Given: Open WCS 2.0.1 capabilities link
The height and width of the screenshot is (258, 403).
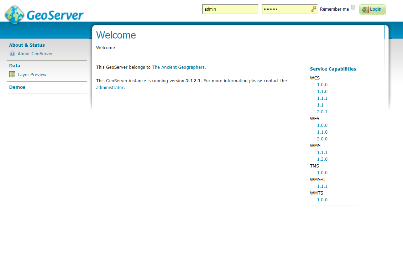Looking at the screenshot, I should pyautogui.click(x=322, y=112).
